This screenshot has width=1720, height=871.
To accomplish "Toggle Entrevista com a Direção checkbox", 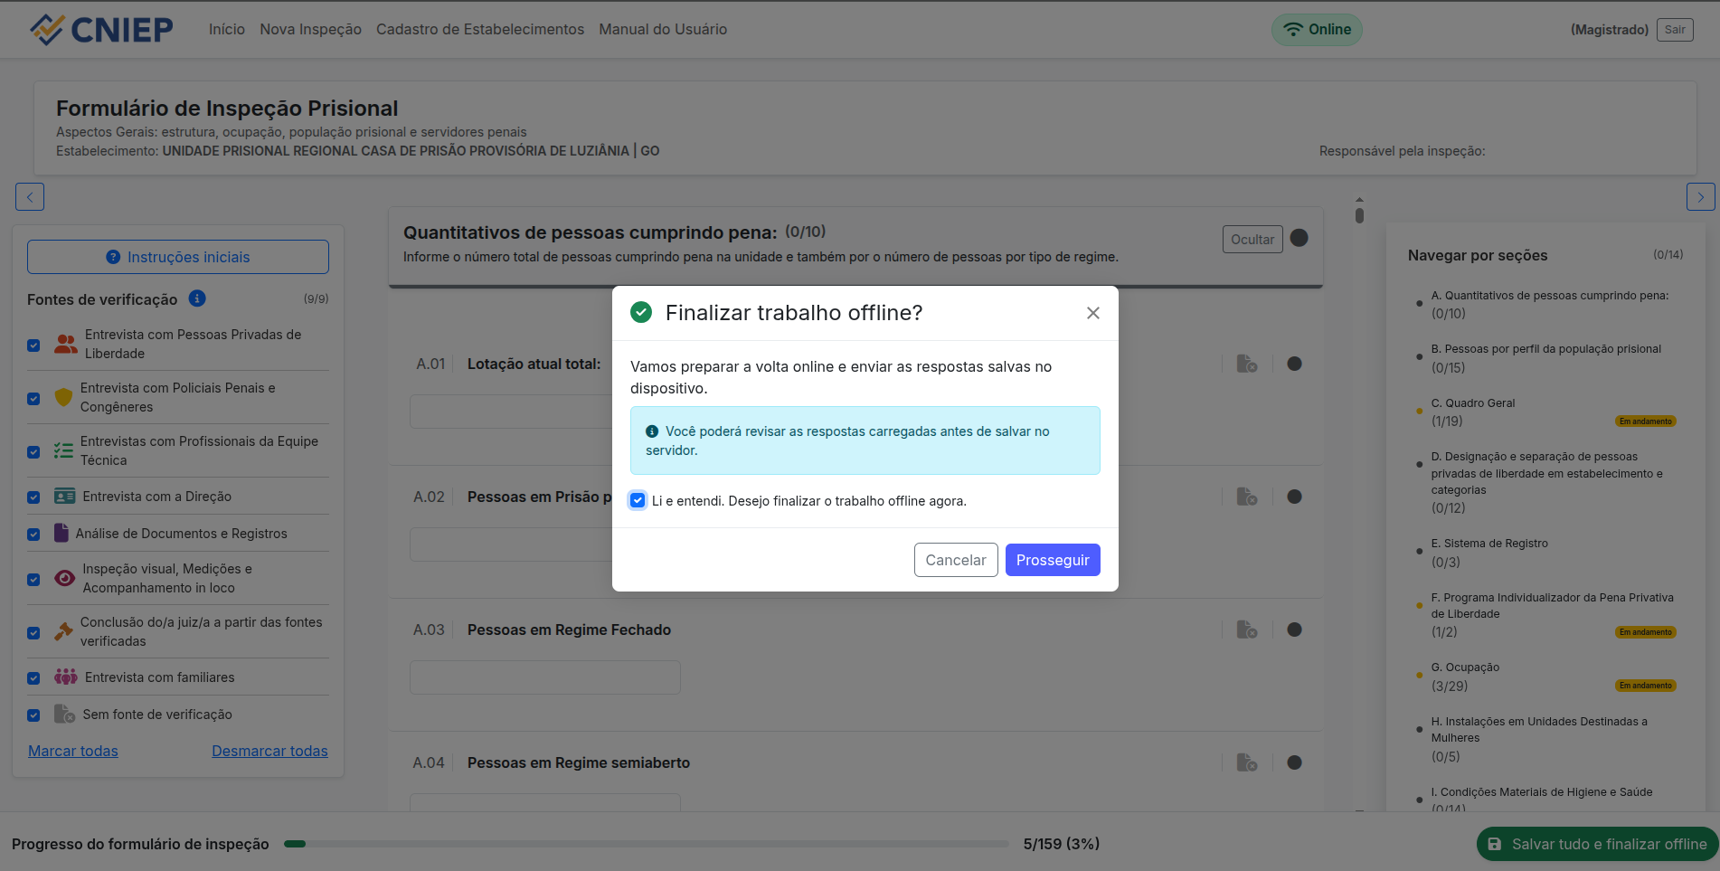I will 33,497.
